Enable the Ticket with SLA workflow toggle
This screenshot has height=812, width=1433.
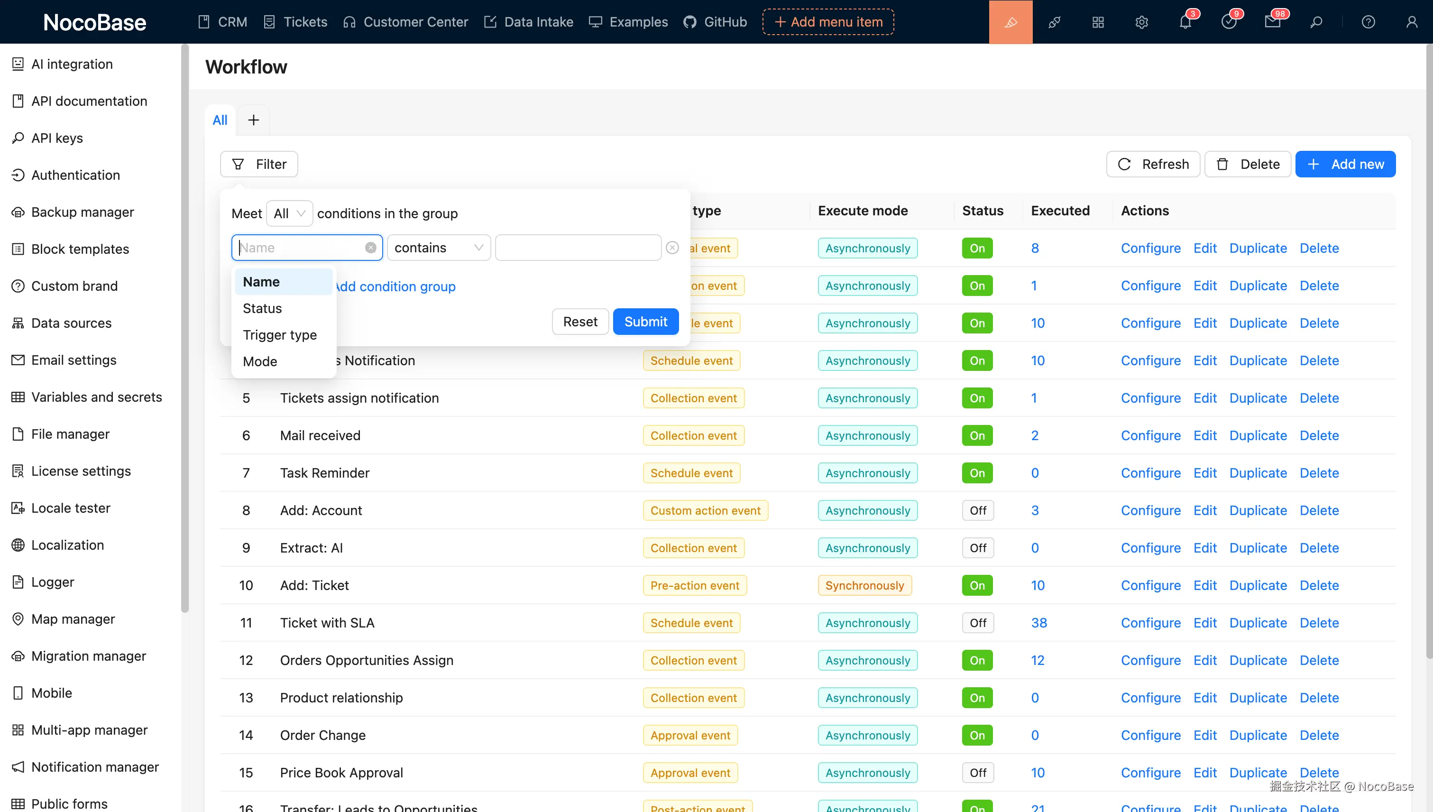977,623
